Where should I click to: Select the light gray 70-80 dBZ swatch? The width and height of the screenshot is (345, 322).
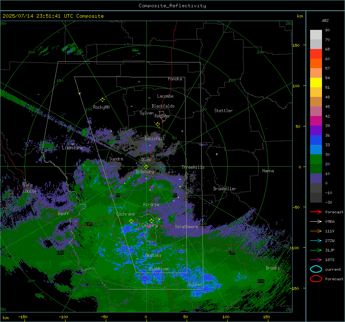coord(316,35)
